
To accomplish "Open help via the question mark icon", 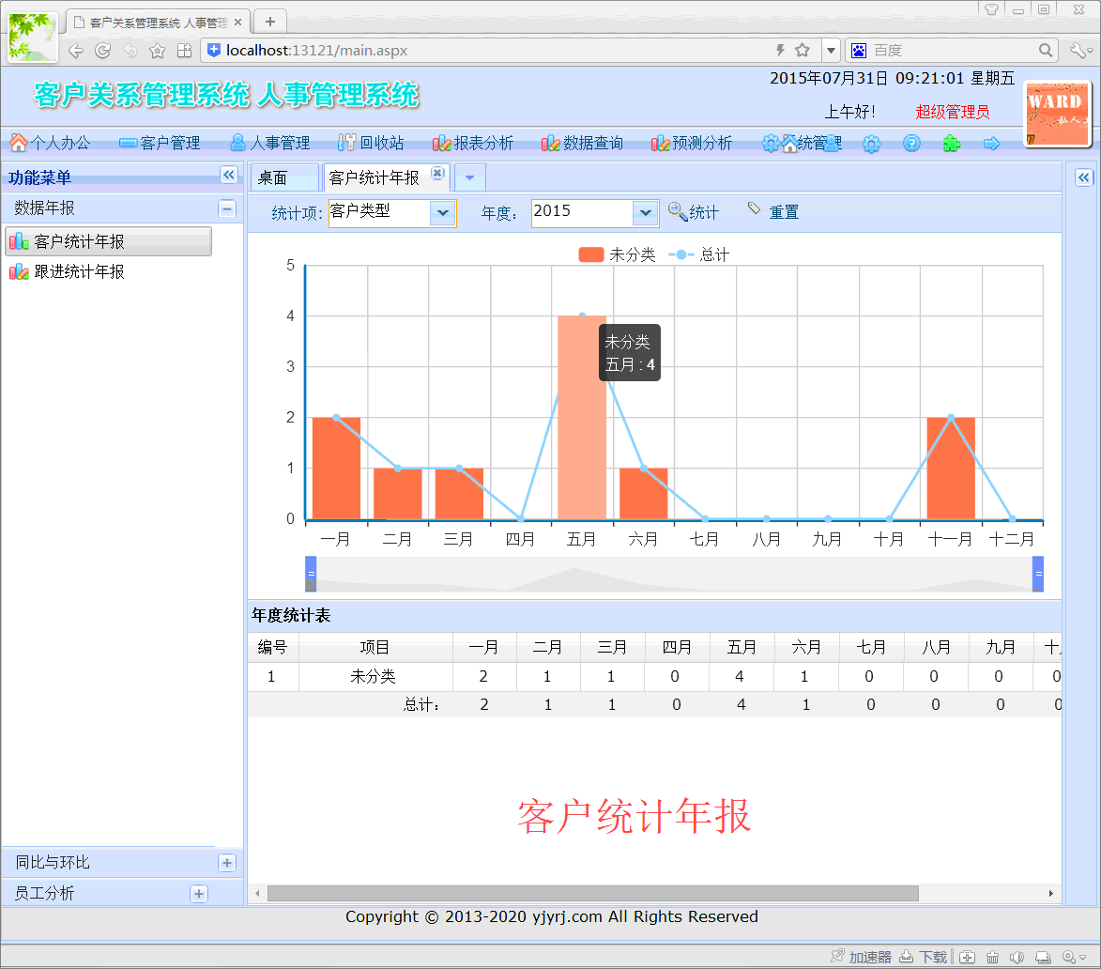I will pyautogui.click(x=911, y=144).
